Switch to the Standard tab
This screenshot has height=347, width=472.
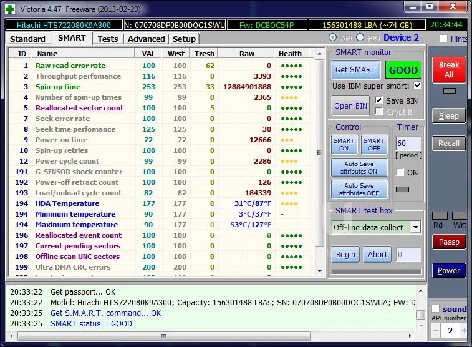point(27,39)
